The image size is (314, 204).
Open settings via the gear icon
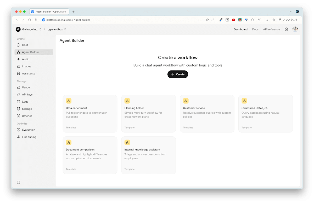coord(286,29)
